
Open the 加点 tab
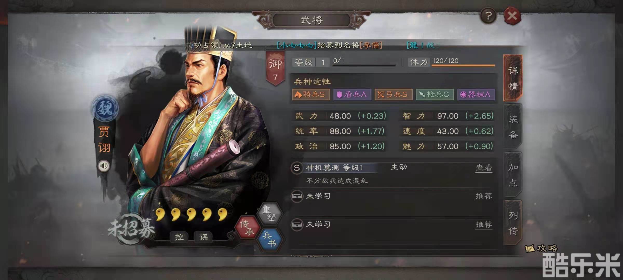coord(513,175)
